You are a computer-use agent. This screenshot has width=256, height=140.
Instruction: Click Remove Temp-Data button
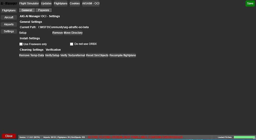(x=32, y=56)
